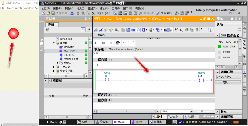Click the out_1 coil in network 1

201,80
